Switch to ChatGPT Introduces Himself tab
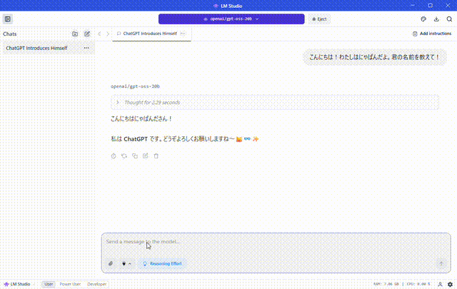Screen dimensions: 457x289 [x=151, y=34]
